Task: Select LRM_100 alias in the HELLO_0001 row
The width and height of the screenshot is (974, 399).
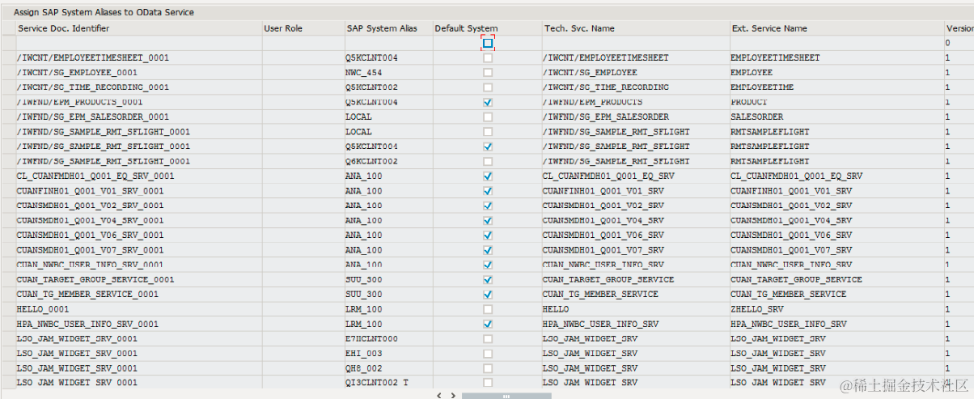Action: 388,309
